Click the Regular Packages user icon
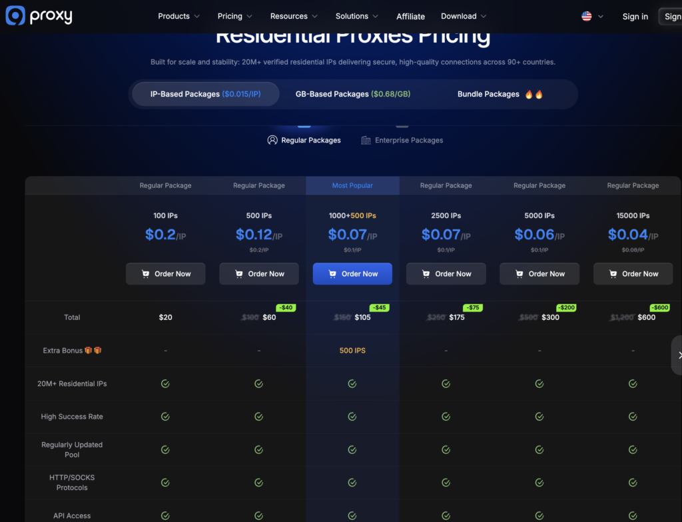The width and height of the screenshot is (682, 522). [x=272, y=140]
